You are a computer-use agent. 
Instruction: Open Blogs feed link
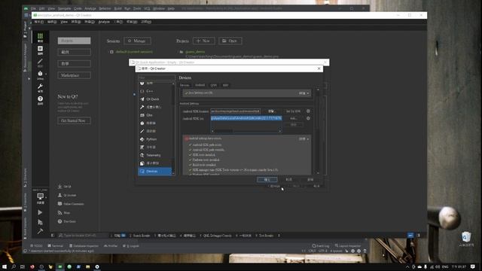64,212
